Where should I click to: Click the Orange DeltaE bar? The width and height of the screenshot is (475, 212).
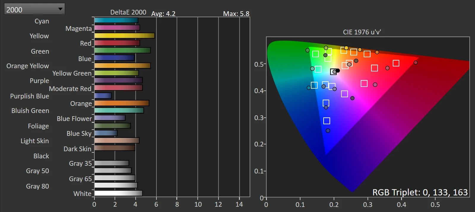click(x=122, y=103)
